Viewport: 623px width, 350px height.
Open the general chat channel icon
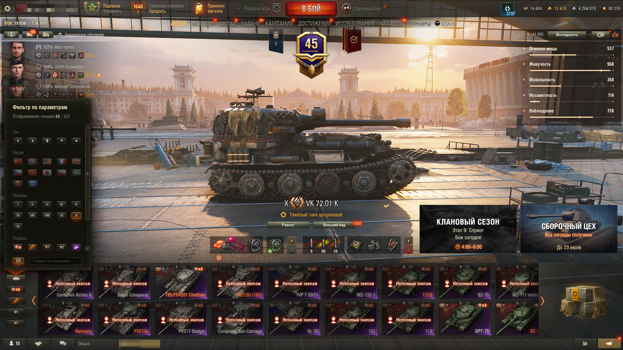63,343
